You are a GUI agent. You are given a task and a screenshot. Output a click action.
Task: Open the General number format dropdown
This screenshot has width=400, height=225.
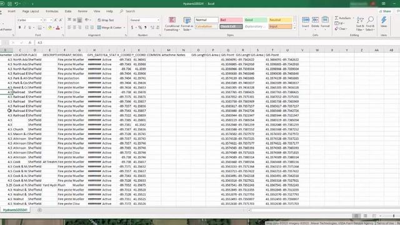[x=158, y=20]
